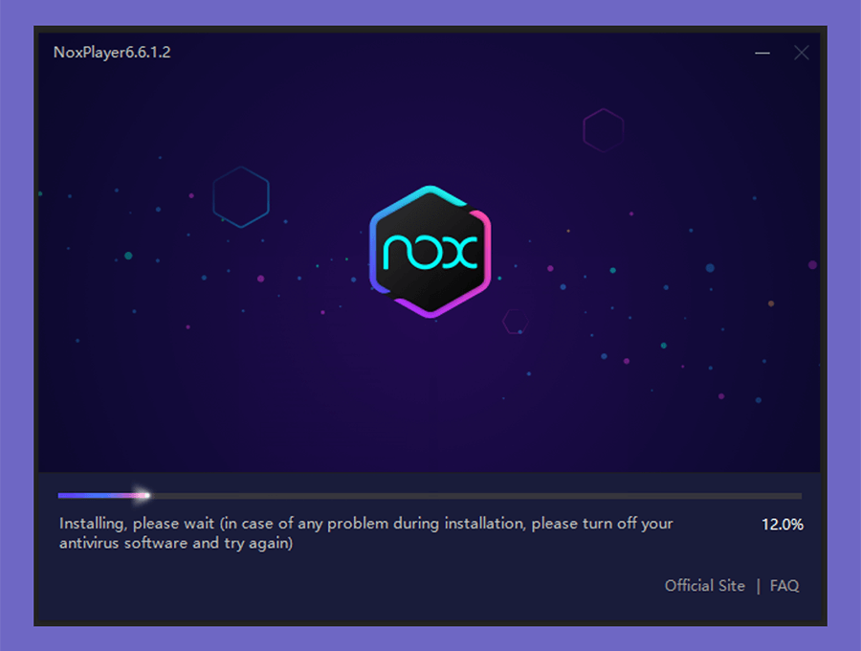Click the separator bar between Official Site and FAQ

(759, 586)
